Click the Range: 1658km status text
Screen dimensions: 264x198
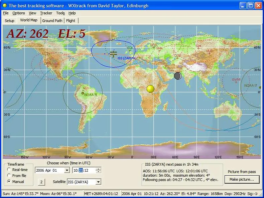pos(210,194)
